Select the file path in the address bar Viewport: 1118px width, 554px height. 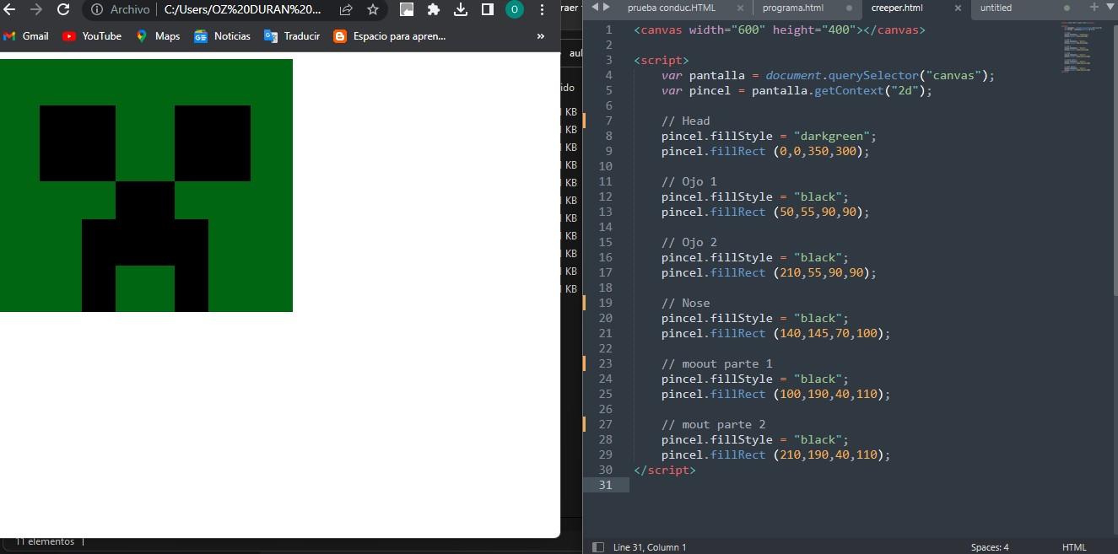[x=243, y=9]
